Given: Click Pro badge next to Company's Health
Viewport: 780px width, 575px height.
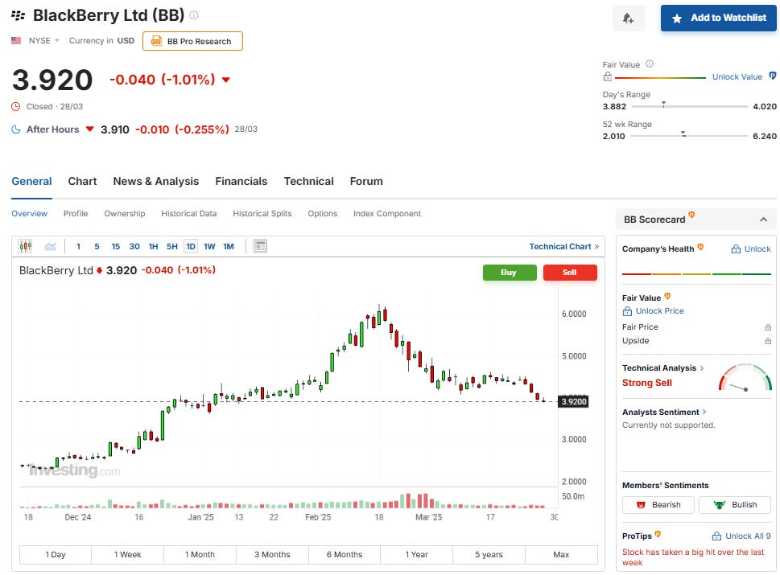Looking at the screenshot, I should click(700, 247).
